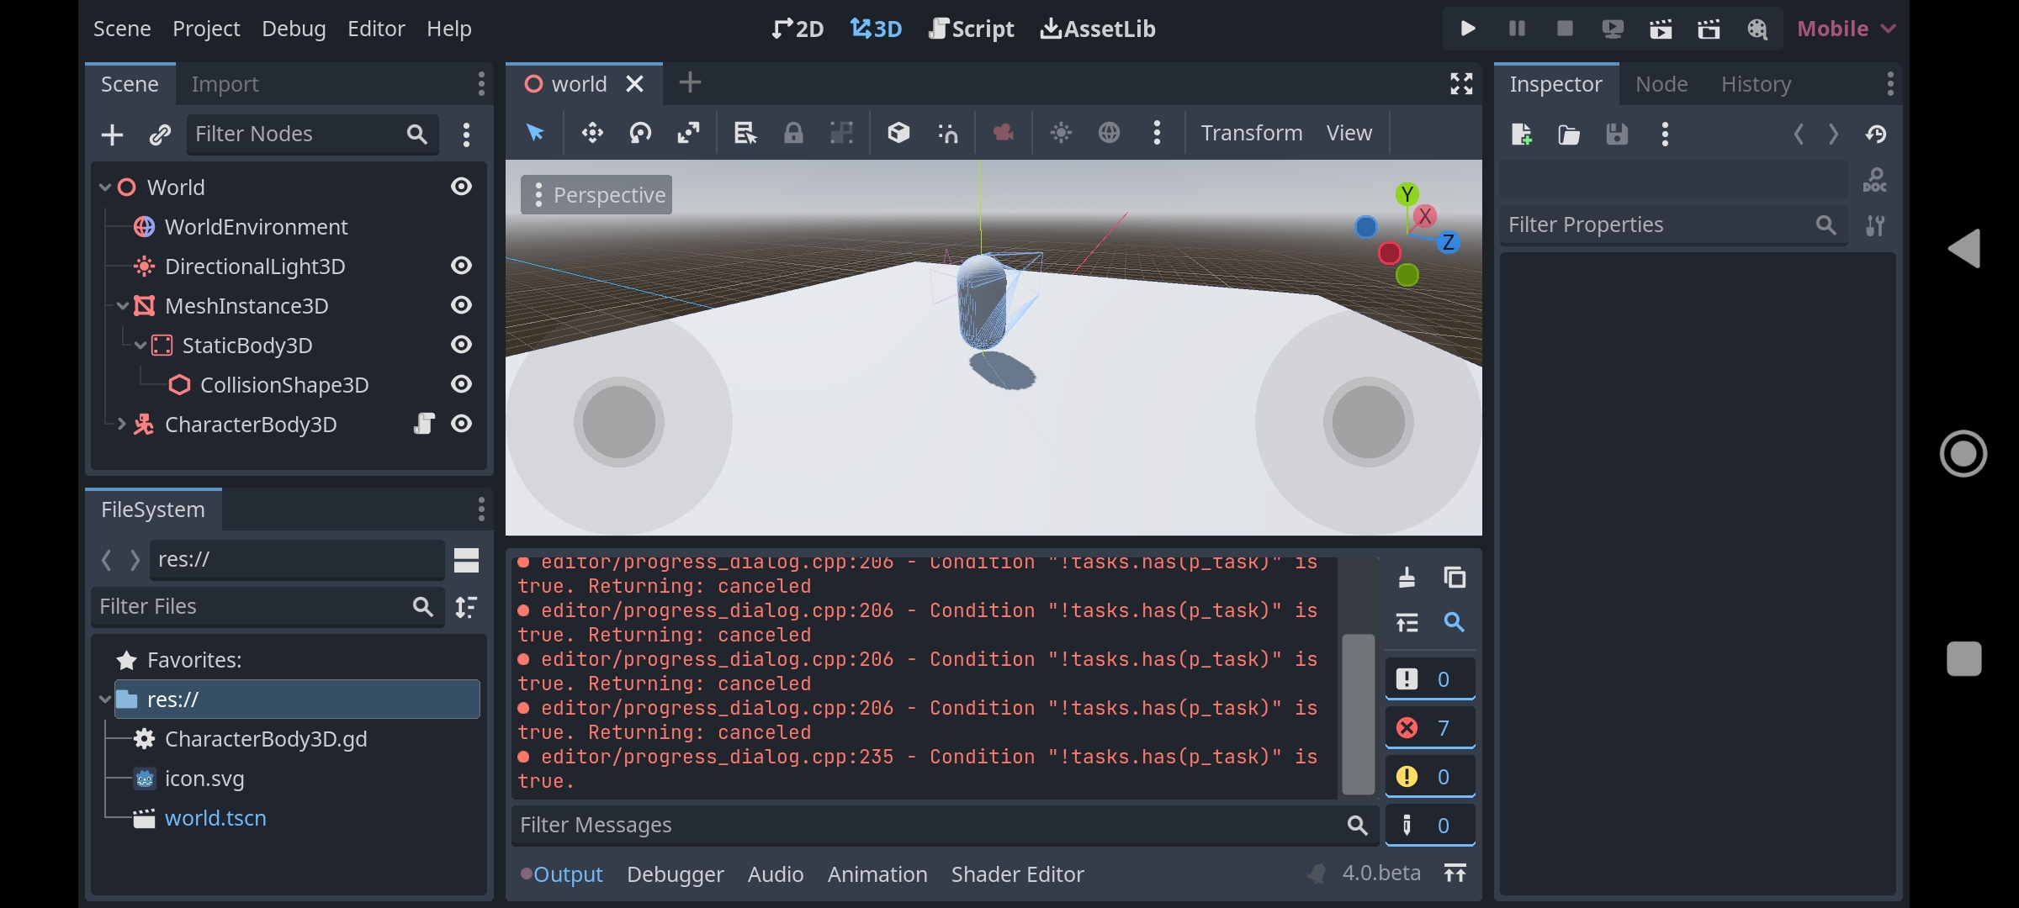Switch to the History tab
This screenshot has height=908, width=2019.
tap(1756, 83)
